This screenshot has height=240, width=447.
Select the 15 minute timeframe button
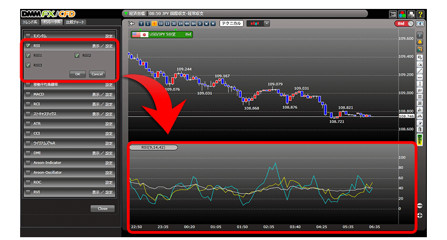(167, 23)
